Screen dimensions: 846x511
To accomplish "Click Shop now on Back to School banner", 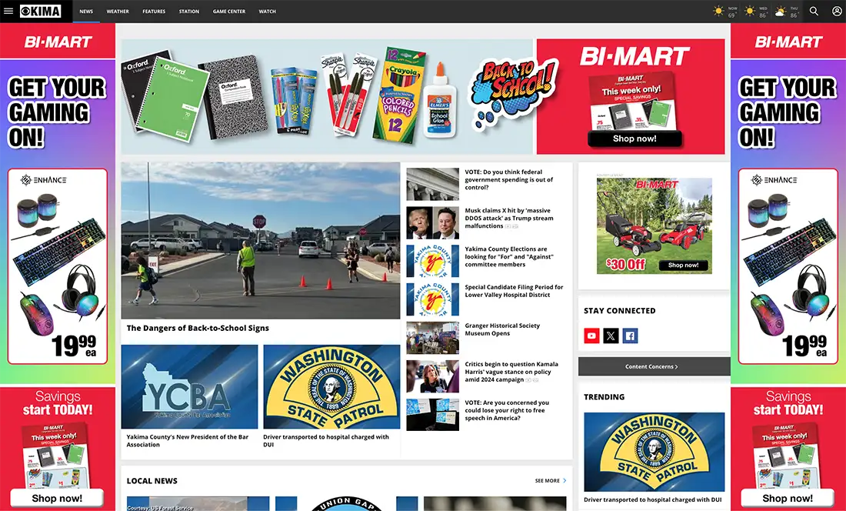I will click(x=634, y=139).
